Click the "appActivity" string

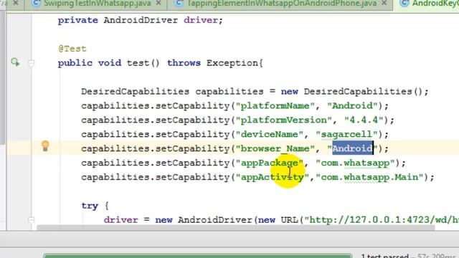pos(273,177)
